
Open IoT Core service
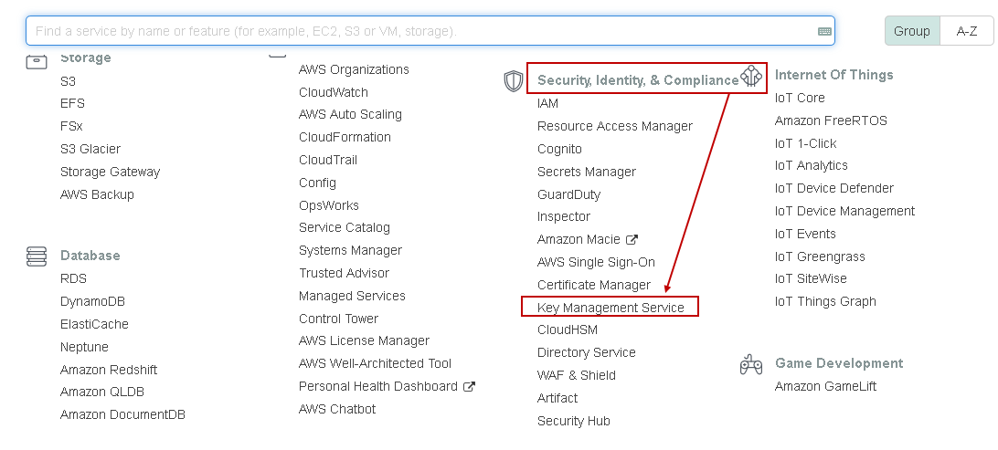pos(800,98)
